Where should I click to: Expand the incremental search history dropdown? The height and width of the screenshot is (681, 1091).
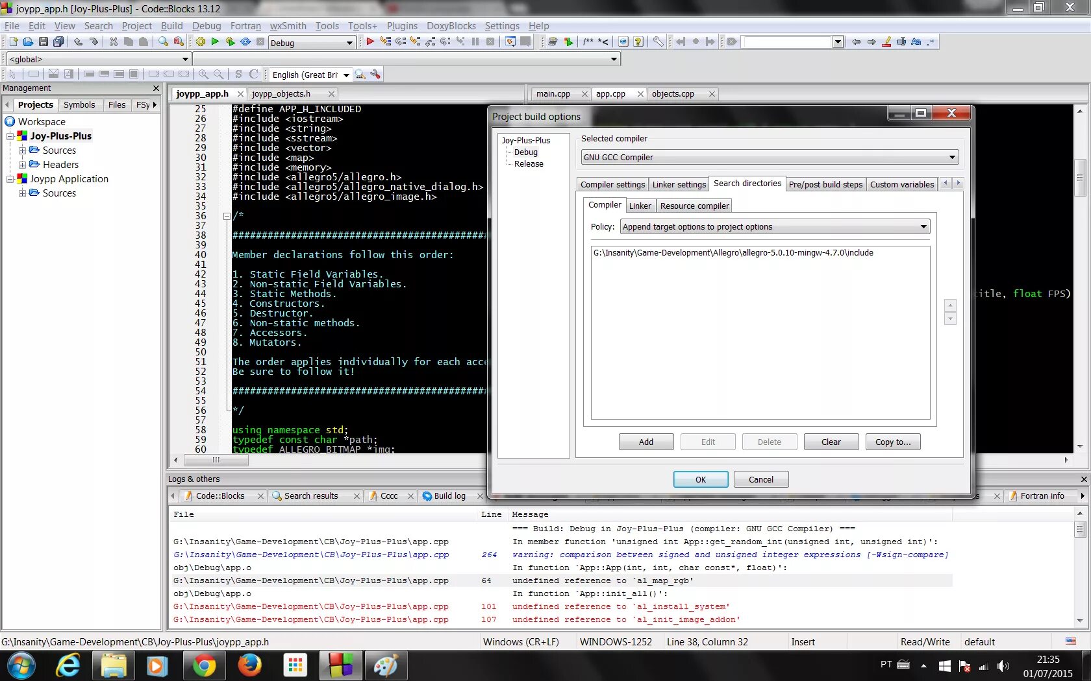click(x=838, y=42)
